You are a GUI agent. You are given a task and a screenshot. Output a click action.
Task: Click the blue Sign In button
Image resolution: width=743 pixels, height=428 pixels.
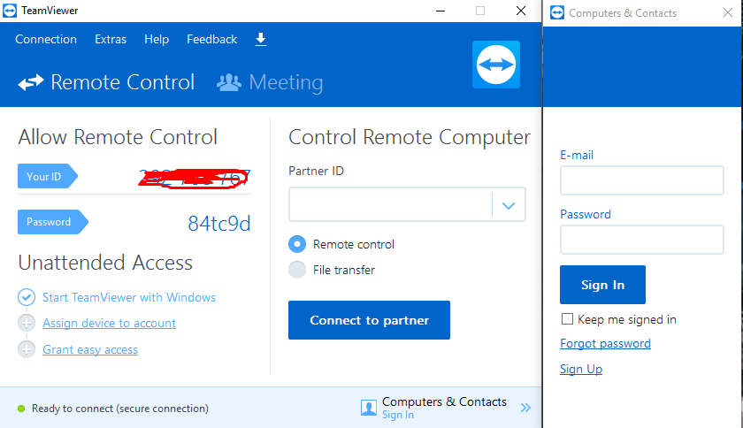click(x=602, y=285)
